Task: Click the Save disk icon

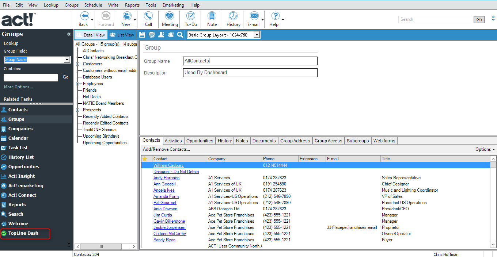Action: pyautogui.click(x=142, y=35)
